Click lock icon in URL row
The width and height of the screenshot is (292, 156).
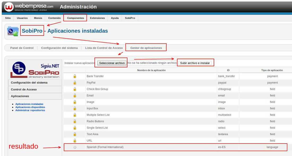click(75, 141)
